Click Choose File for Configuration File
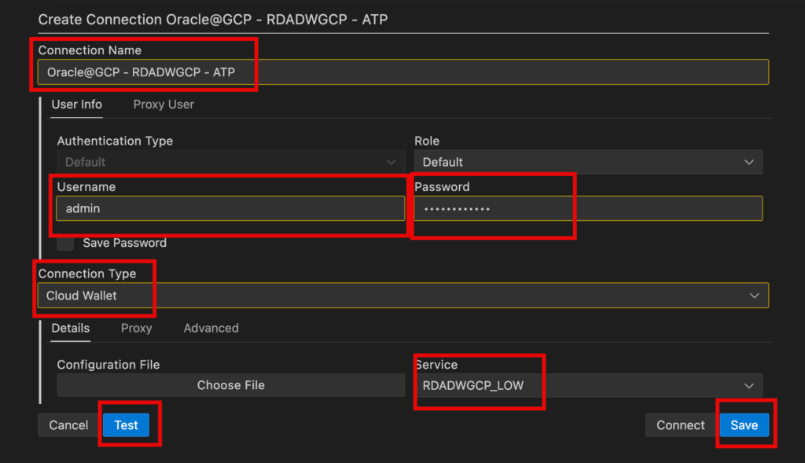Screen dimensions: 805x463 click(230, 385)
